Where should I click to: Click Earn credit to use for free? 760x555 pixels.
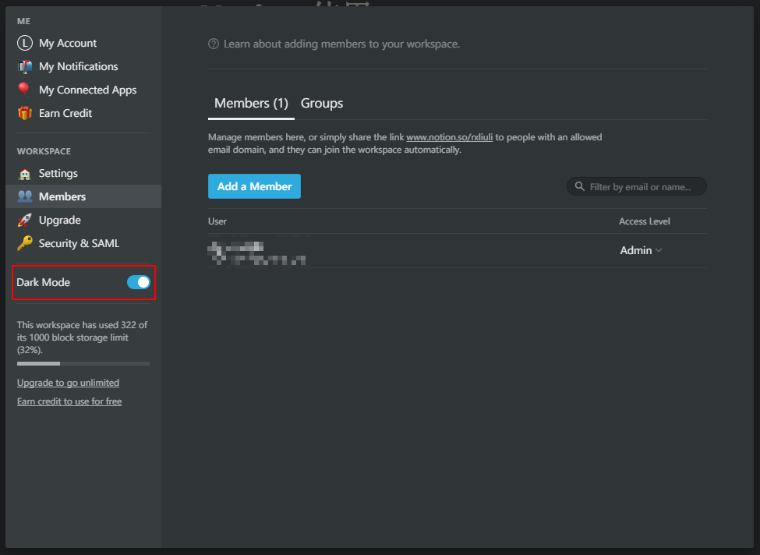point(69,401)
